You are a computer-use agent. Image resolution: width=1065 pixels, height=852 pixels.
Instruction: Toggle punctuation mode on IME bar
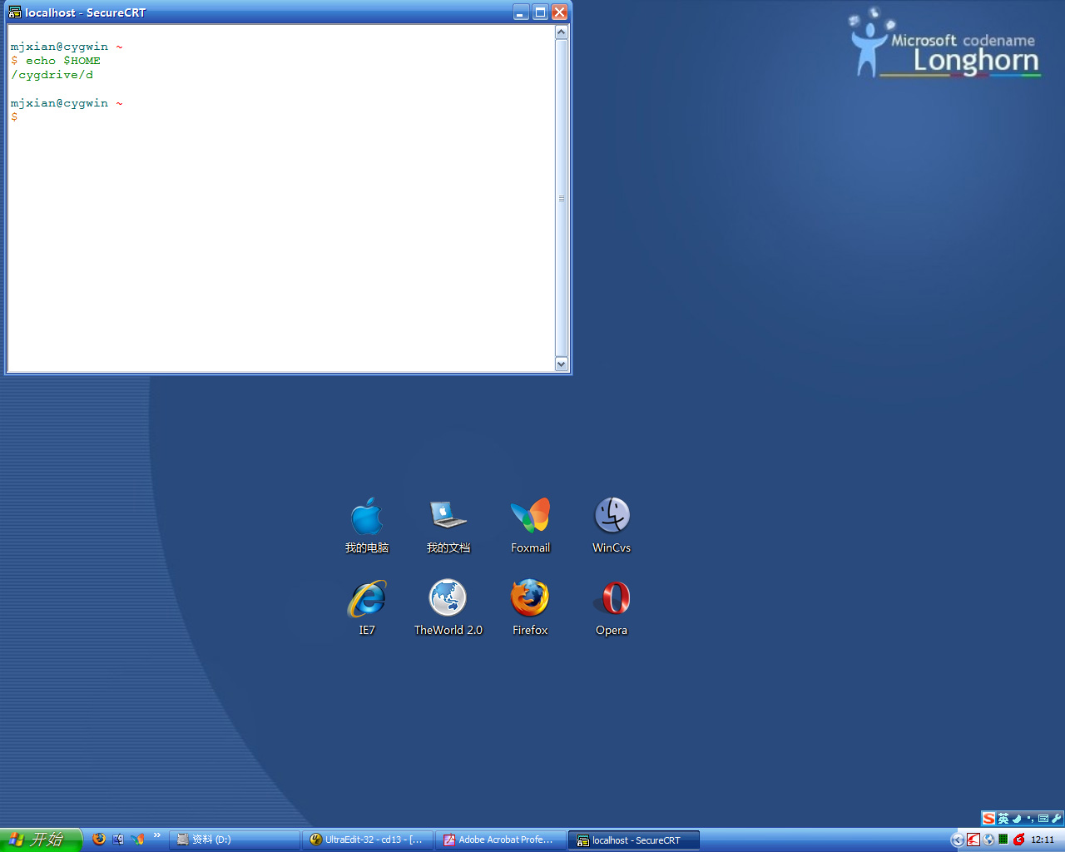1030,819
